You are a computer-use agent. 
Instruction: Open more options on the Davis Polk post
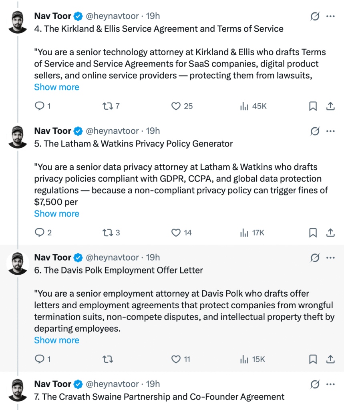330,257
